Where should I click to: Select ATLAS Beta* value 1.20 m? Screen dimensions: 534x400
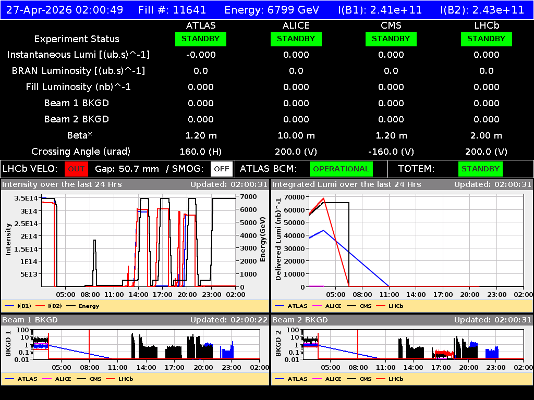click(201, 136)
